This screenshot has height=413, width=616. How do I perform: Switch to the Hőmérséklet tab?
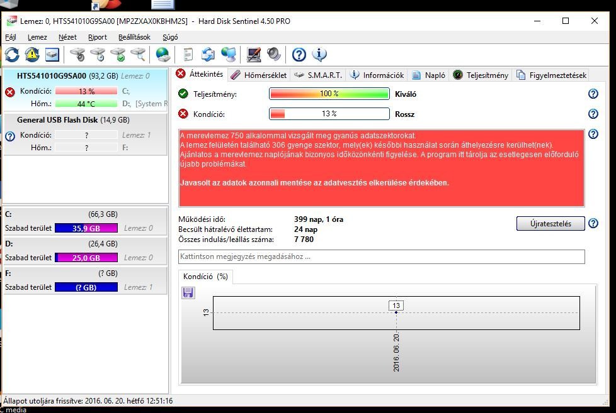[258, 75]
